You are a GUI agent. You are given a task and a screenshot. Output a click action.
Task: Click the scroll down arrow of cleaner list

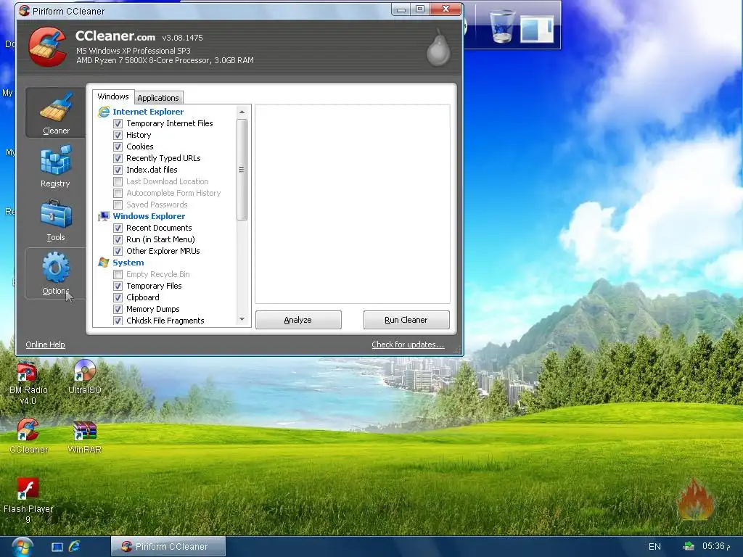[242, 320]
